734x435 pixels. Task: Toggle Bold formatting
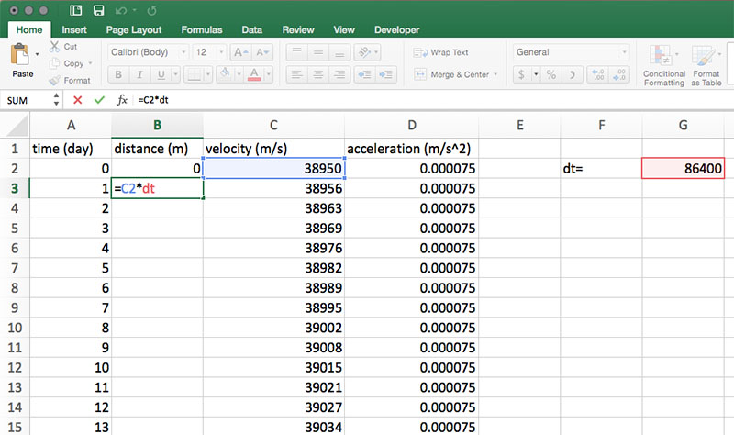pyautogui.click(x=118, y=75)
